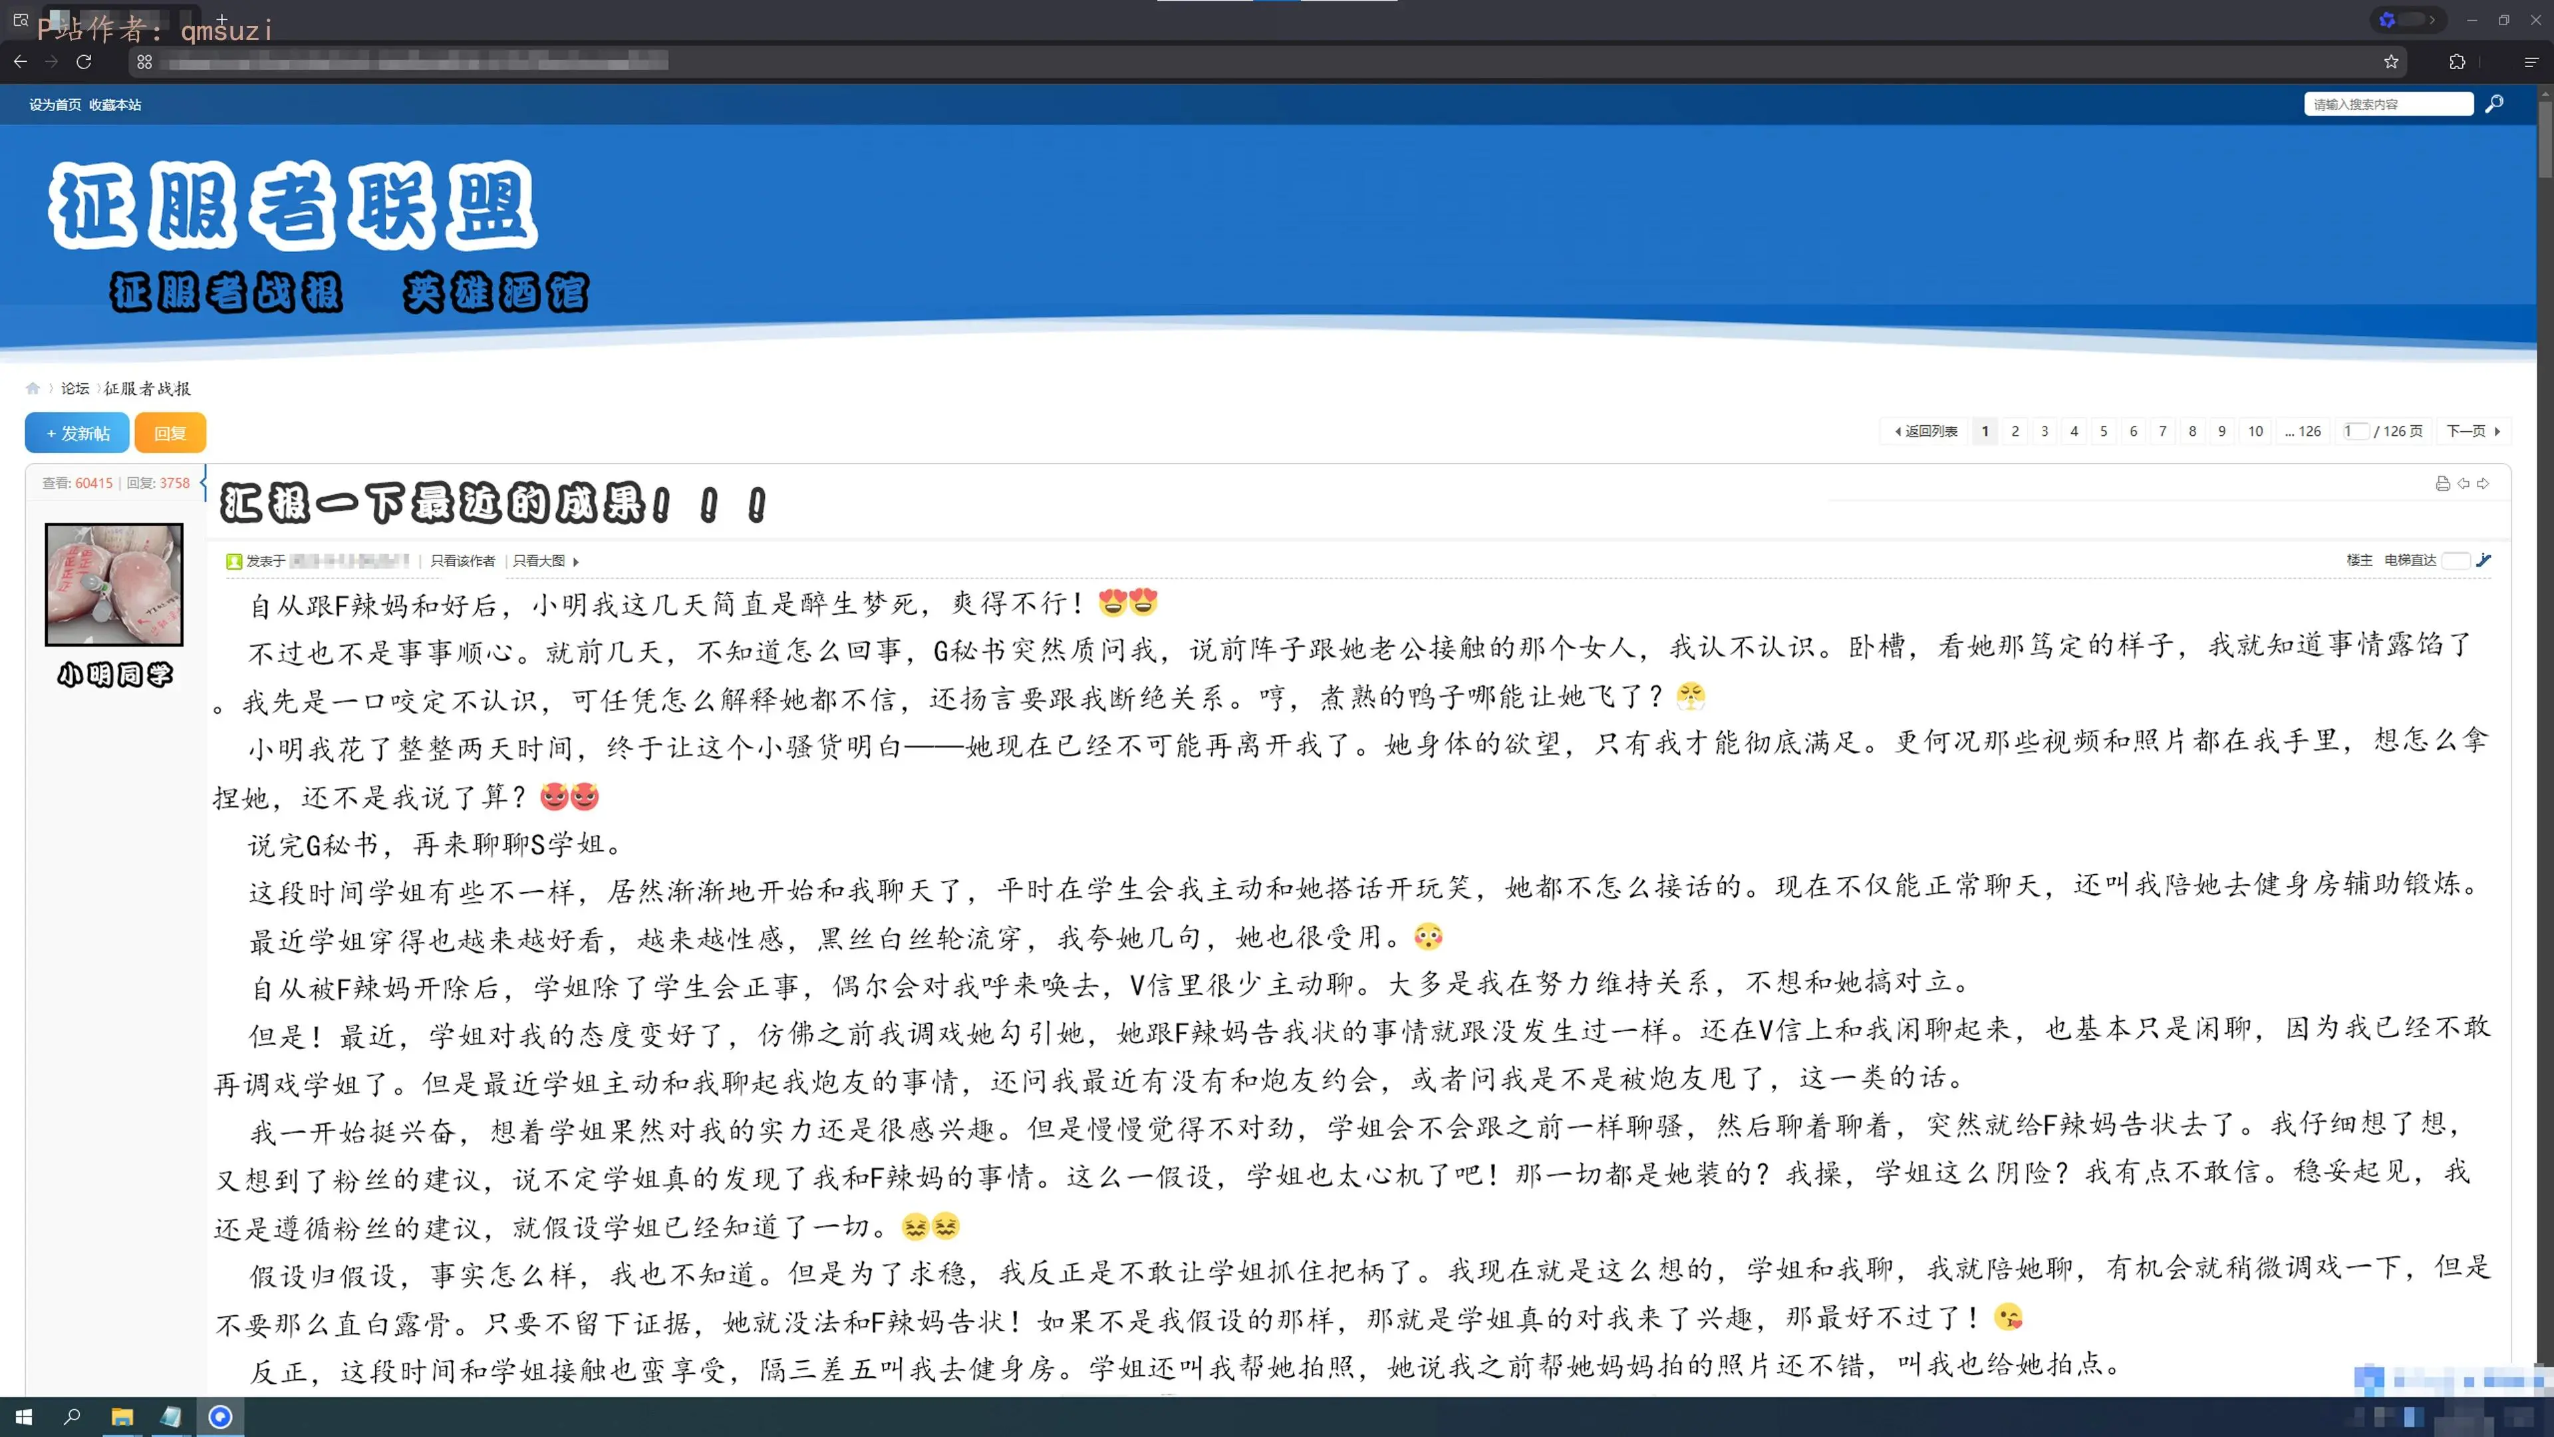Viewport: 2554px width, 1437px height.
Task: Go to page 10 of the thread
Action: coord(2255,430)
